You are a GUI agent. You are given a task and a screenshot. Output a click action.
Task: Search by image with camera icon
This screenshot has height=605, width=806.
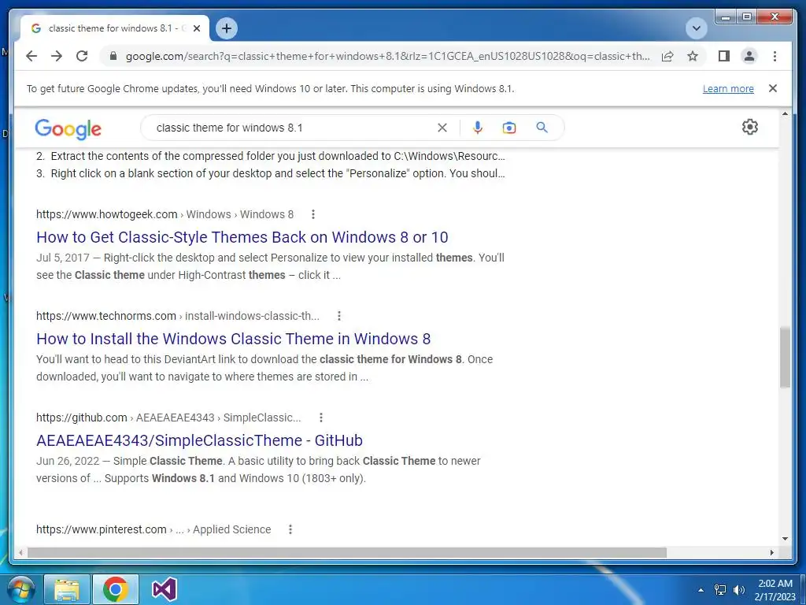pos(509,128)
